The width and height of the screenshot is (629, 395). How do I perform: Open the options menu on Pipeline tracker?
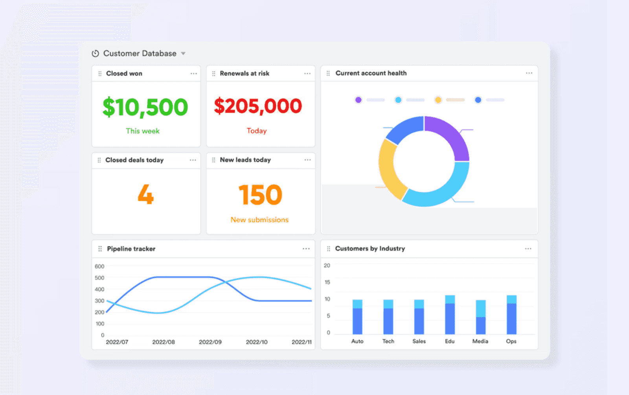[306, 248]
